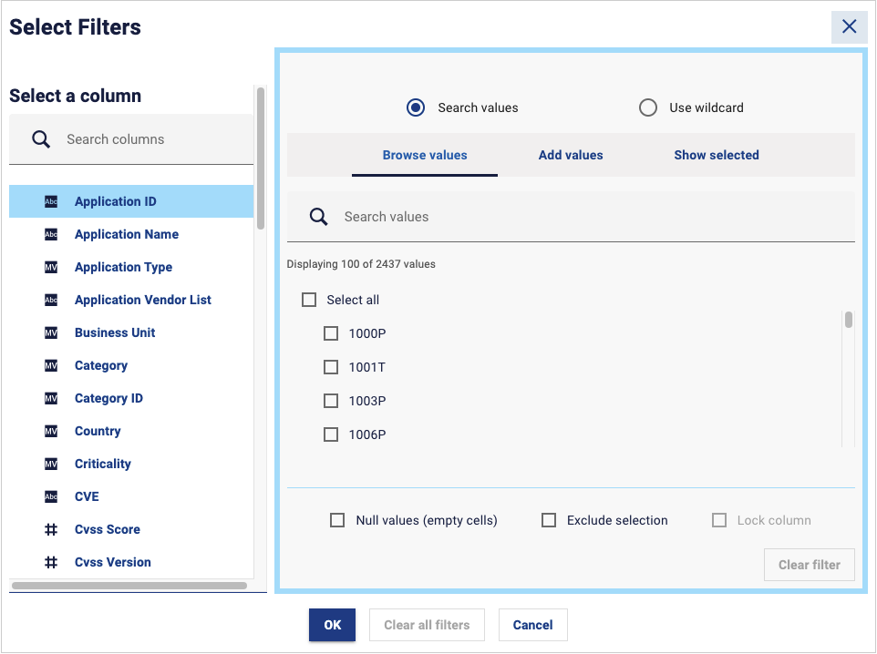Select the Category column
This screenshot has width=877, height=654.
pos(131,365)
